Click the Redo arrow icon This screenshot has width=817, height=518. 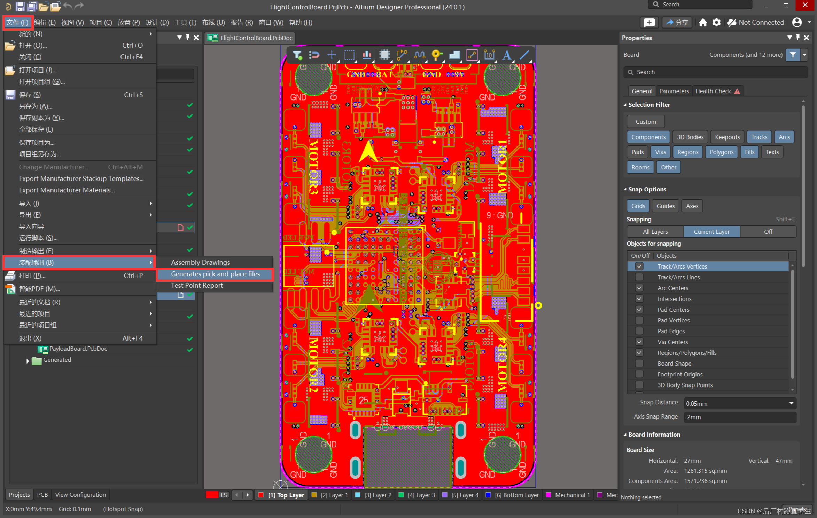click(79, 6)
